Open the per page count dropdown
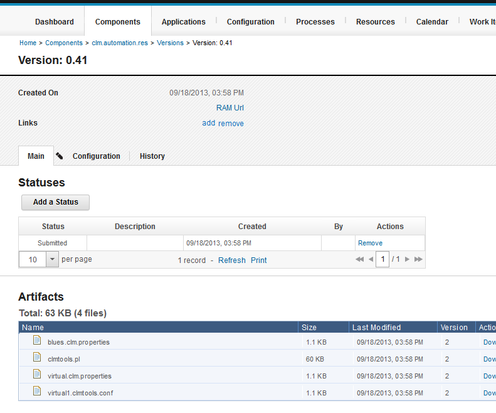496x413 pixels. click(52, 259)
